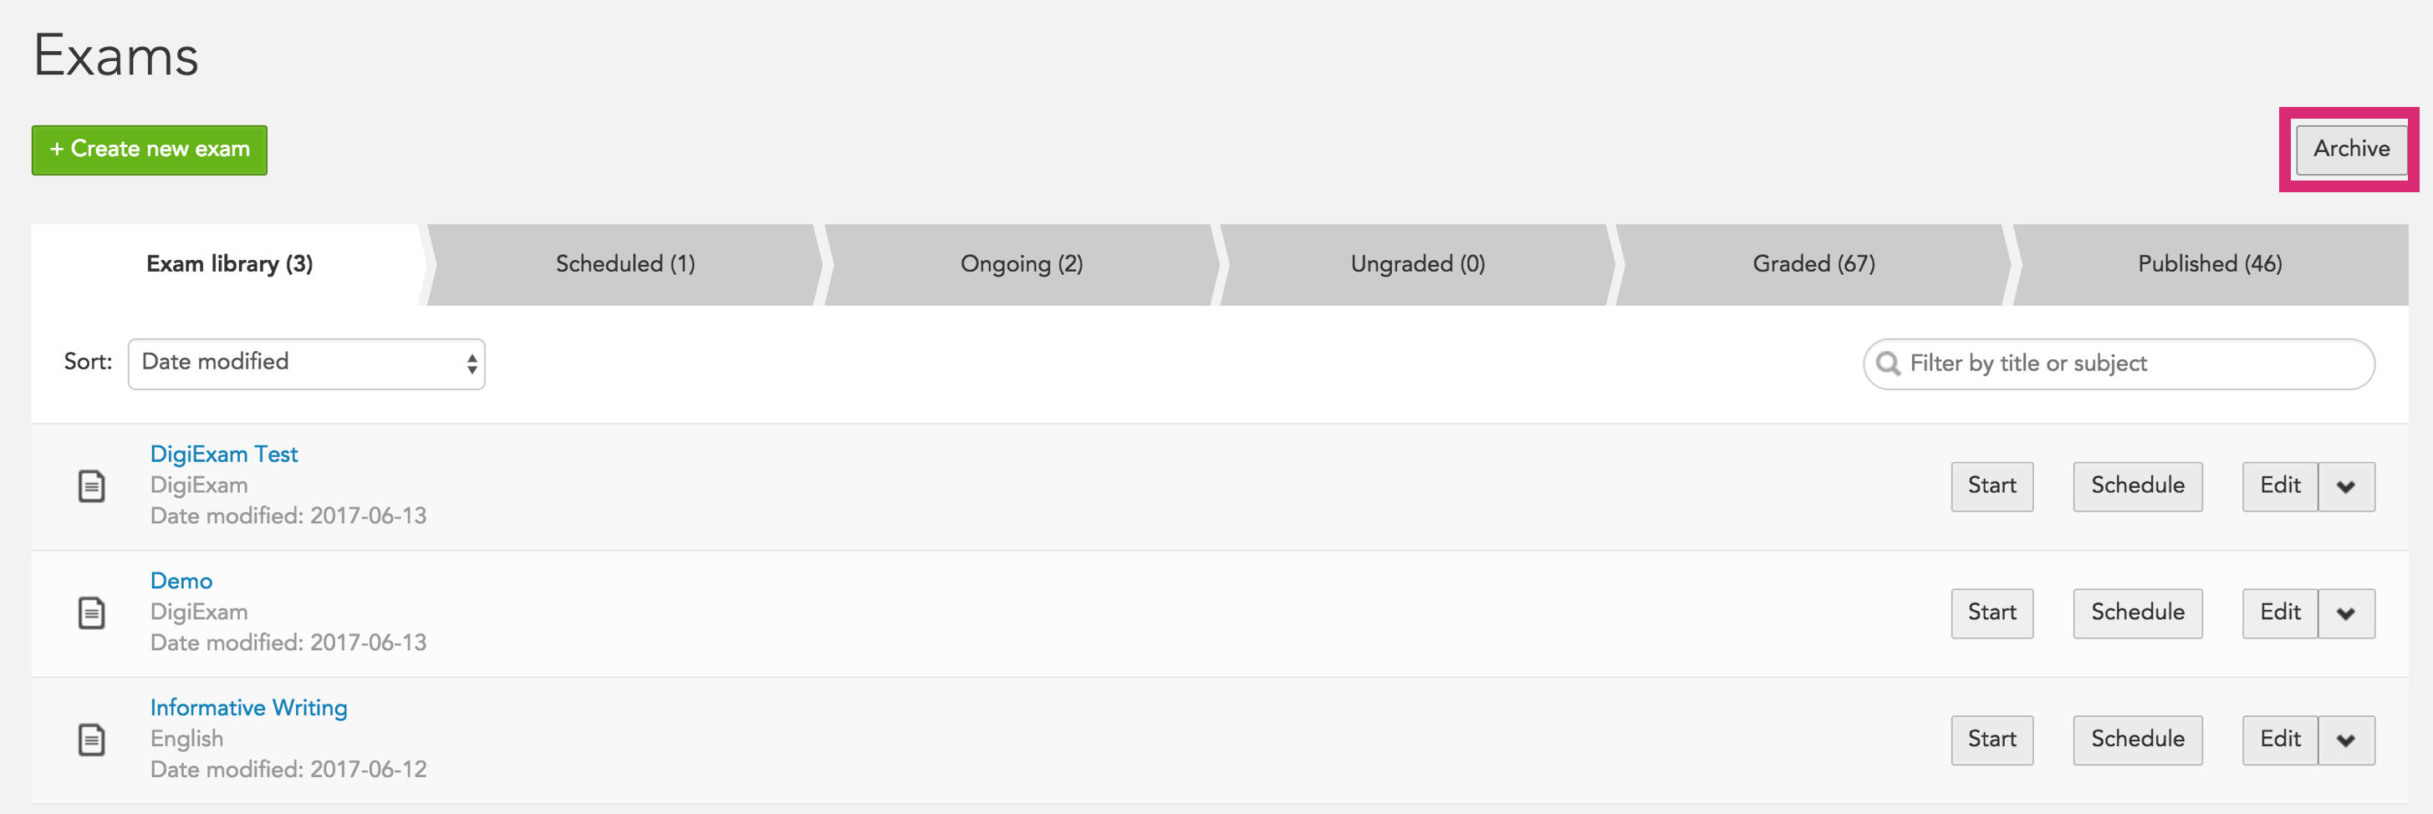Screen dimensions: 2433x814
Task: Open the Graded (67) tab
Action: 1813,264
